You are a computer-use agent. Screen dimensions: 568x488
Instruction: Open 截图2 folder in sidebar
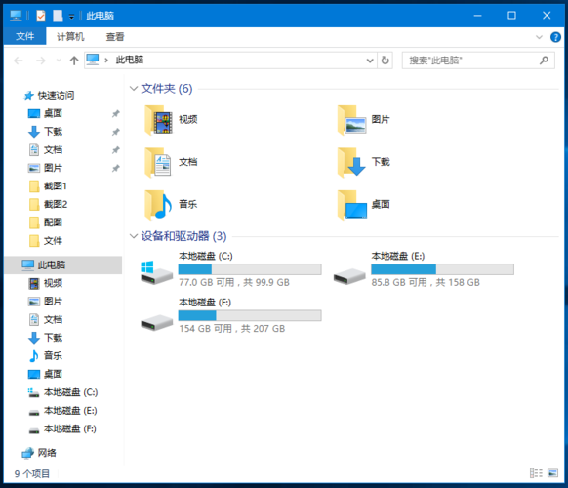click(48, 204)
